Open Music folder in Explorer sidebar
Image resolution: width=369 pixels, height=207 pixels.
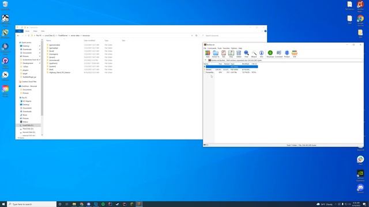[x=24, y=115]
